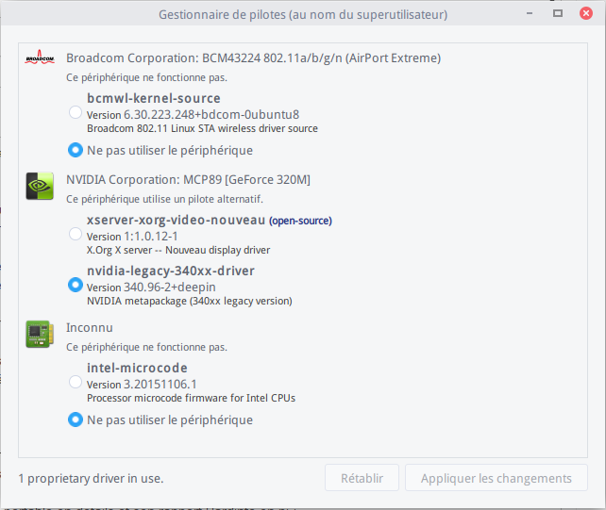Select Broadcom's Ne pas utiliser le périphérique option
The image size is (606, 510).
[76, 150]
